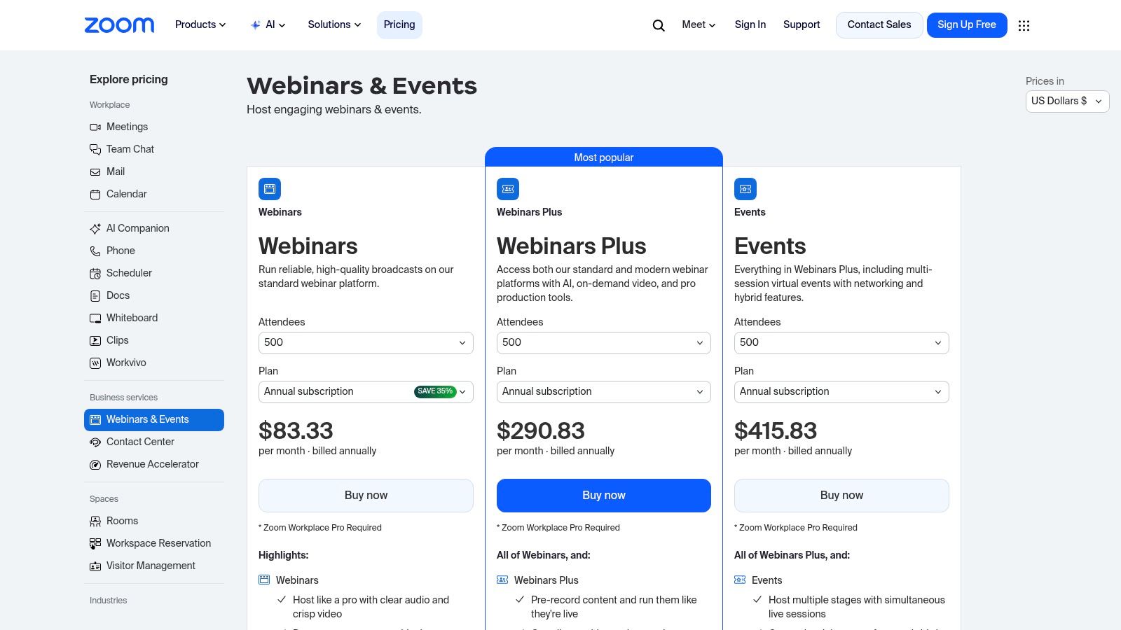
Task: Open the apps grid icon top right
Action: [x=1024, y=25]
